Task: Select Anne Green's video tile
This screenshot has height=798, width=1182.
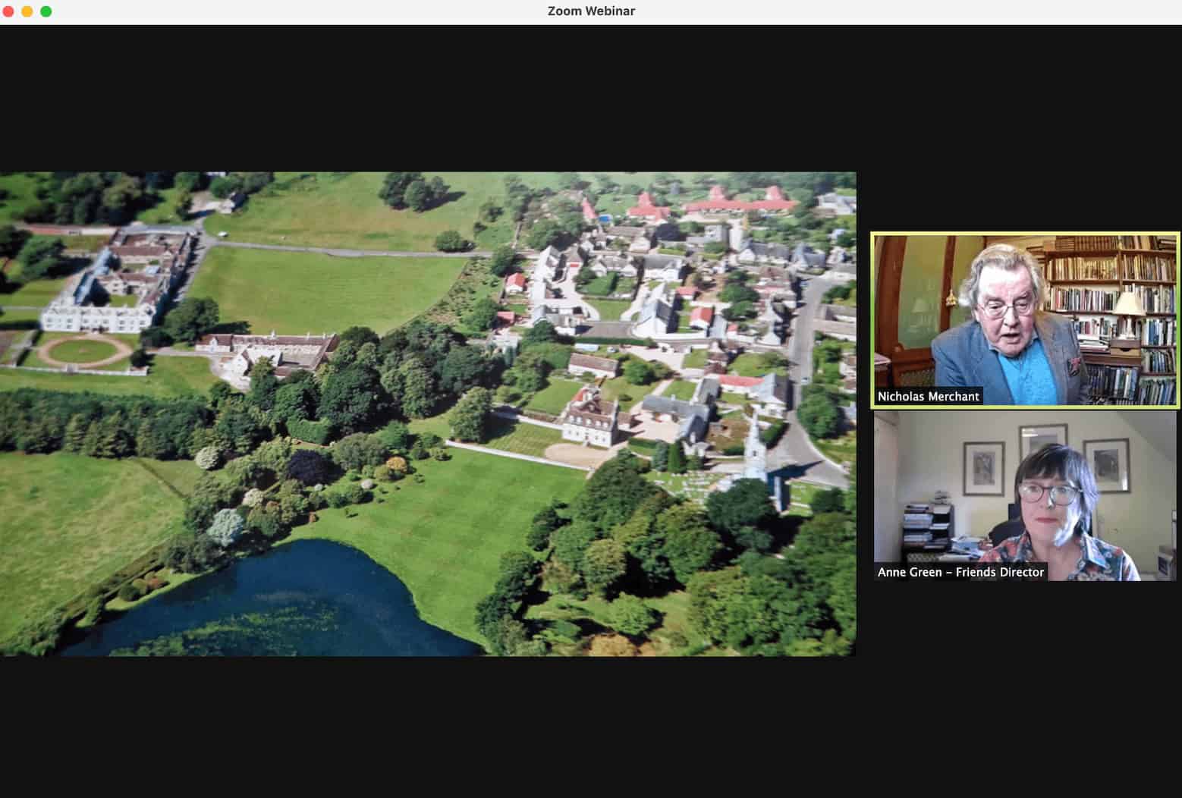Action: click(1025, 496)
